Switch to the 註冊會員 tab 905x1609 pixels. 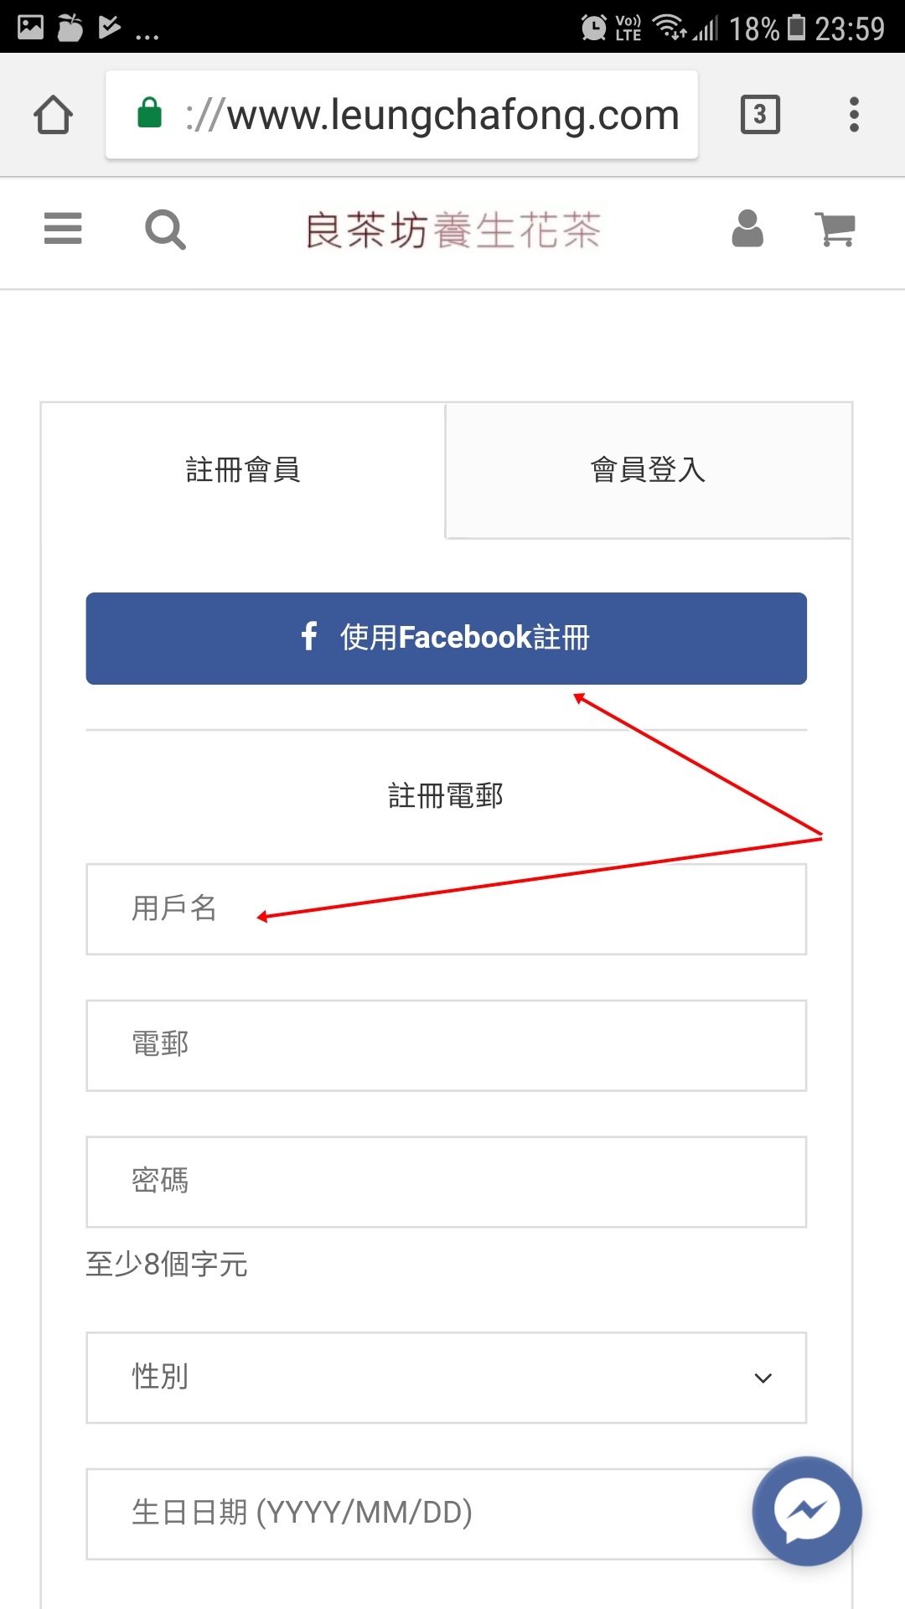(243, 470)
